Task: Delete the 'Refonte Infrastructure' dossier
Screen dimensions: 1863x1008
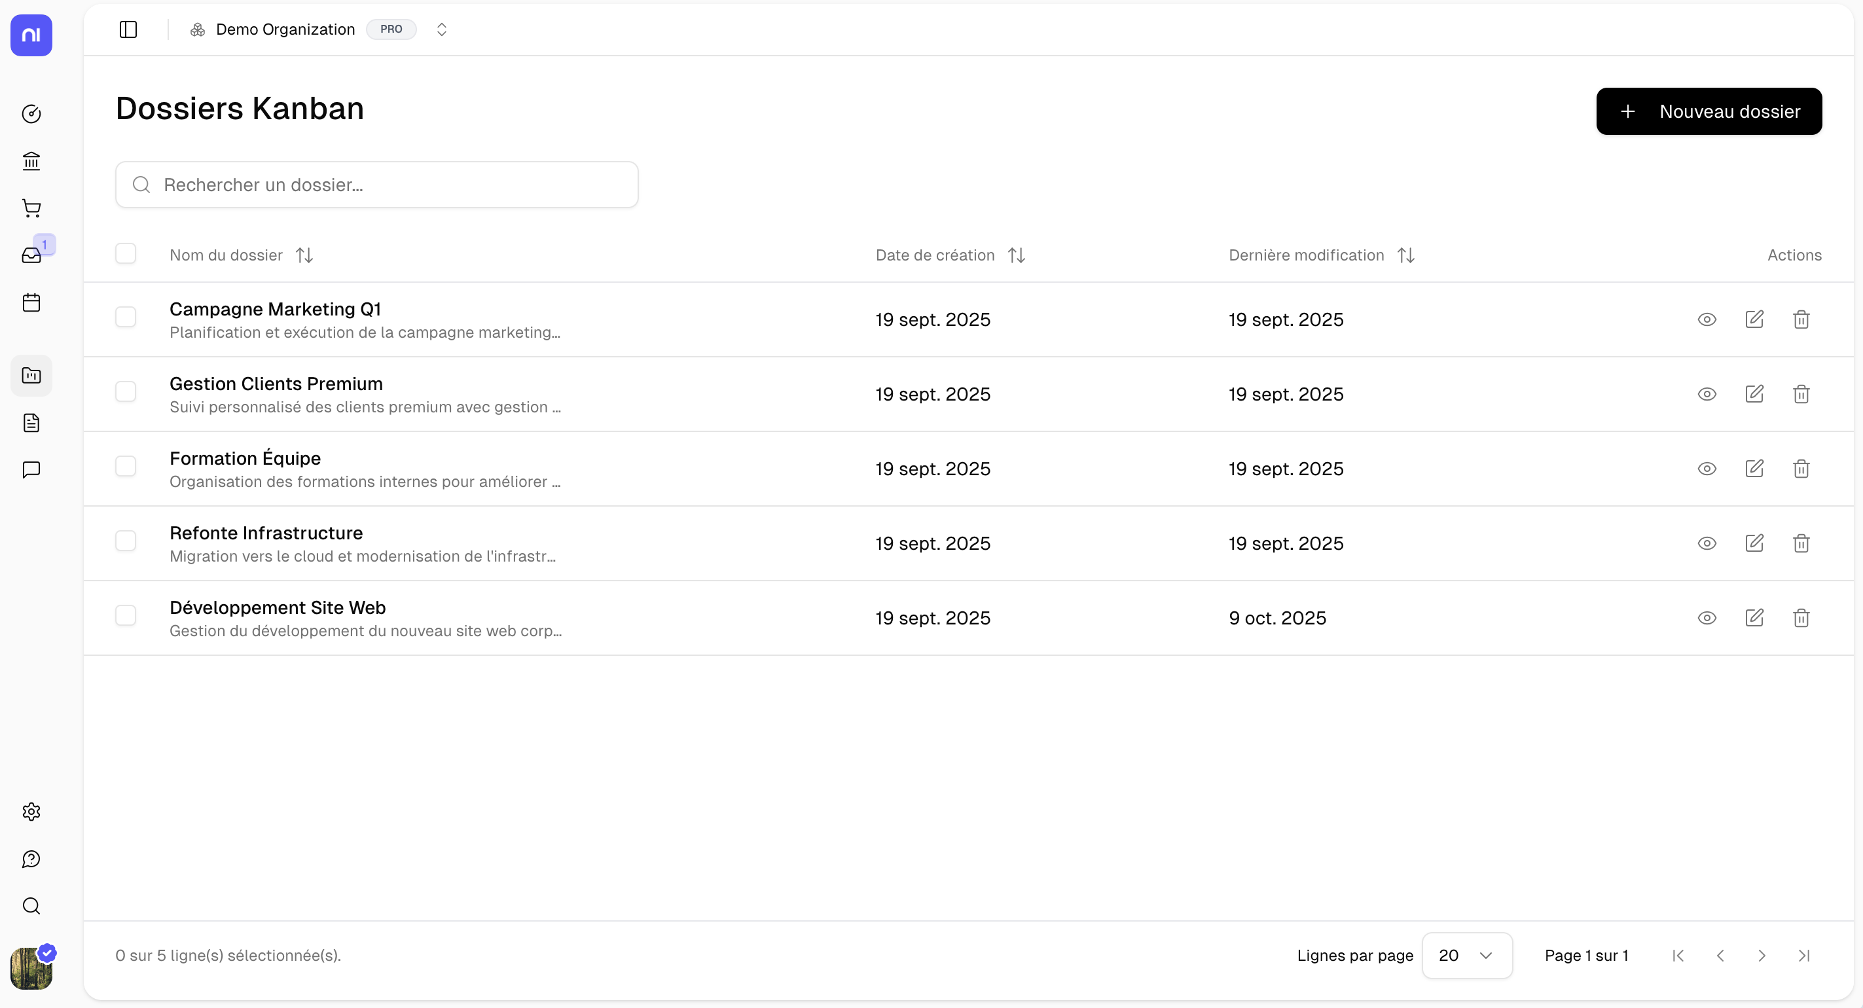Action: point(1801,543)
